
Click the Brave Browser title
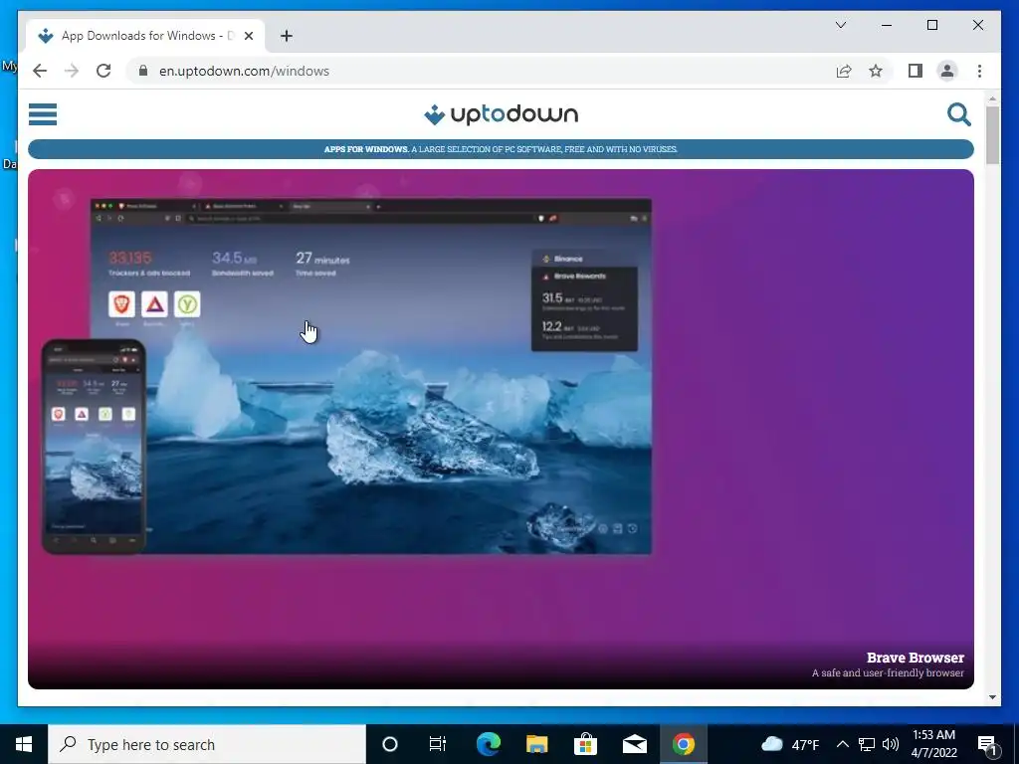click(916, 658)
